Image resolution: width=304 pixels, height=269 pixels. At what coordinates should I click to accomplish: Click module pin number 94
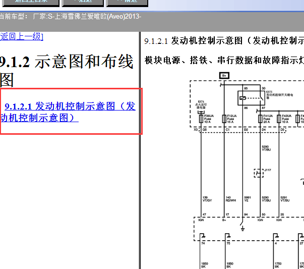pos(246,214)
